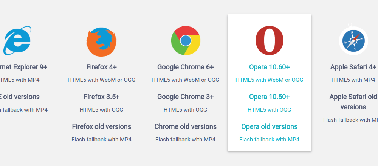Click the Internet Explorer logo icon
Image resolution: width=378 pixels, height=166 pixels.
click(17, 41)
